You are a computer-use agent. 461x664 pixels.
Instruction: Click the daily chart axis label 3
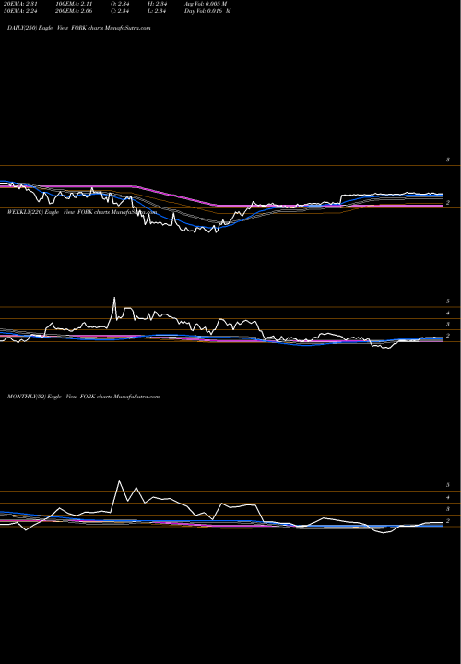click(448, 160)
